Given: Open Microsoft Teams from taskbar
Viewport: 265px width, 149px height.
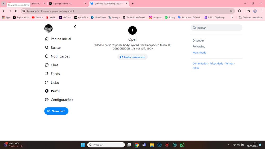Looking at the screenshot, I should [144, 145].
